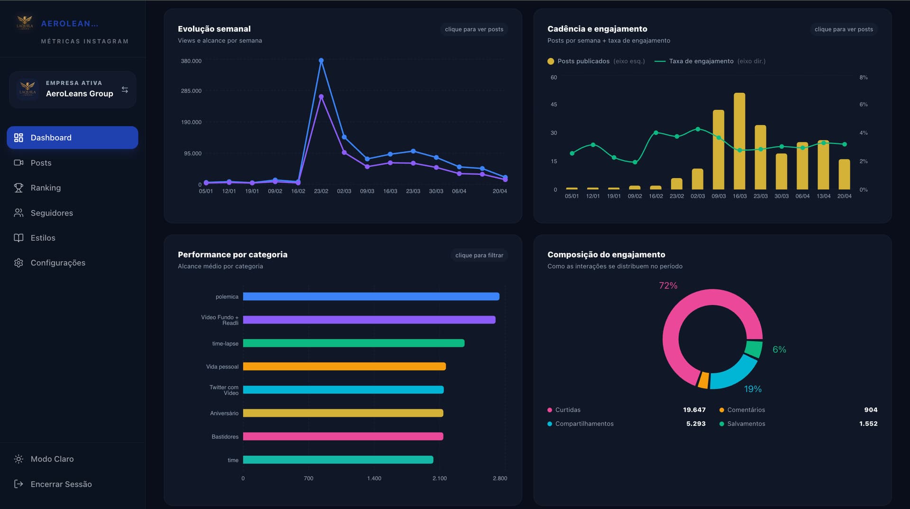Click the AeroLeans eagle logo at top
910x509 pixels.
tap(25, 22)
